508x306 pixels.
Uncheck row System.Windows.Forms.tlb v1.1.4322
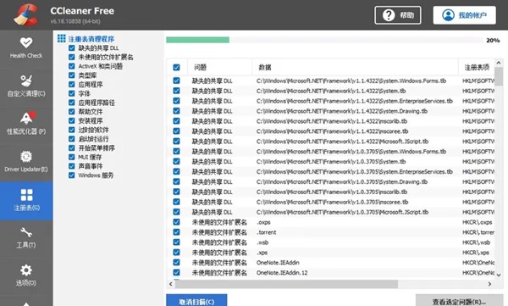coord(176,81)
